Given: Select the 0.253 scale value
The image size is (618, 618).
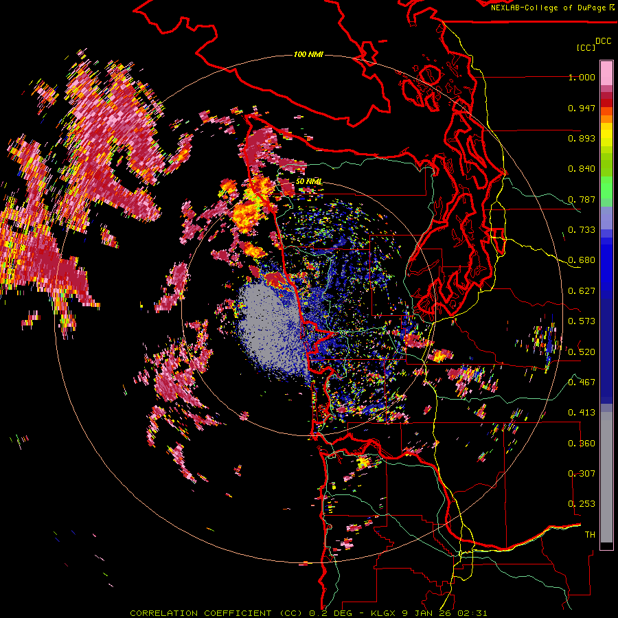Looking at the screenshot, I should pos(582,504).
